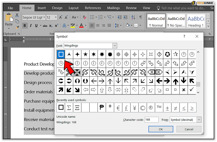Click the Text Effects icon
The image size is (217, 142).
(64, 26)
